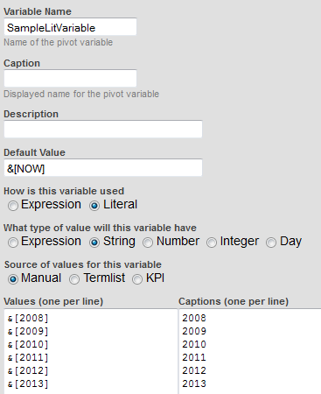Select the Literal radio button
321x394 pixels.
pos(94,206)
